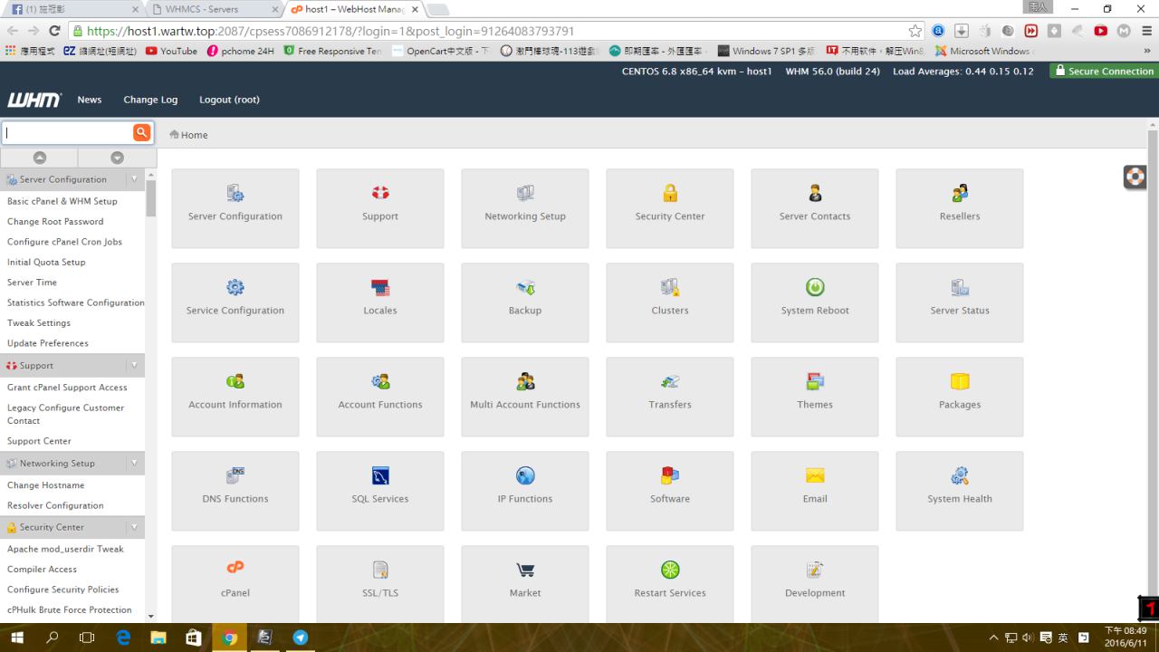Collapse the Server Configuration sidebar section
Viewport: 1159px width, 652px height.
[134, 179]
